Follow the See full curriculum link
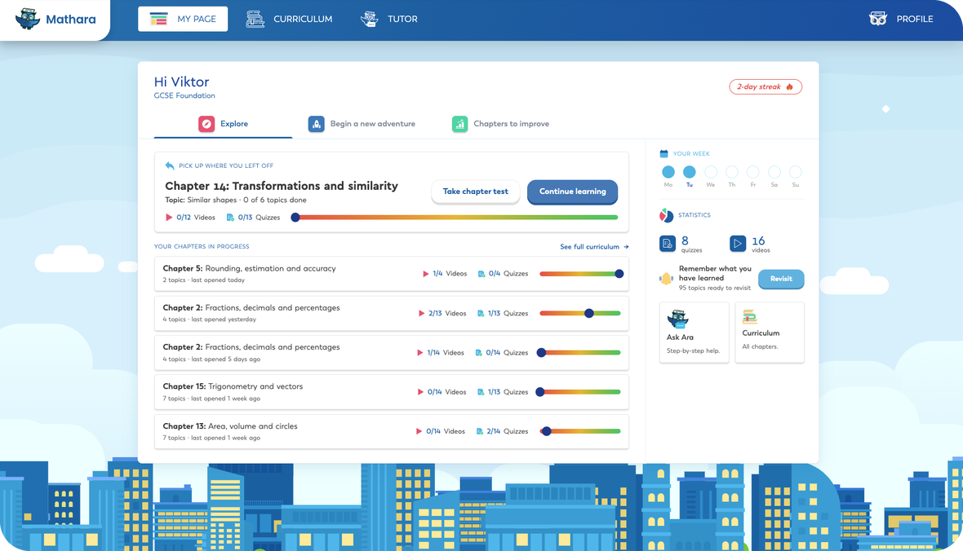This screenshot has width=963, height=551. [594, 247]
